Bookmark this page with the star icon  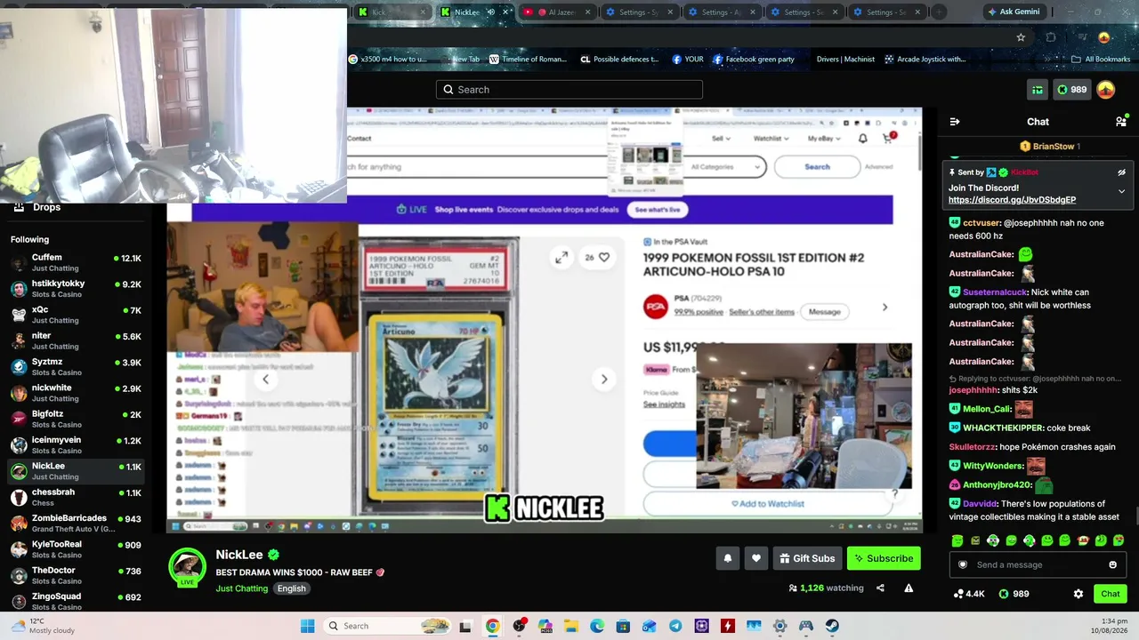coord(1021,37)
